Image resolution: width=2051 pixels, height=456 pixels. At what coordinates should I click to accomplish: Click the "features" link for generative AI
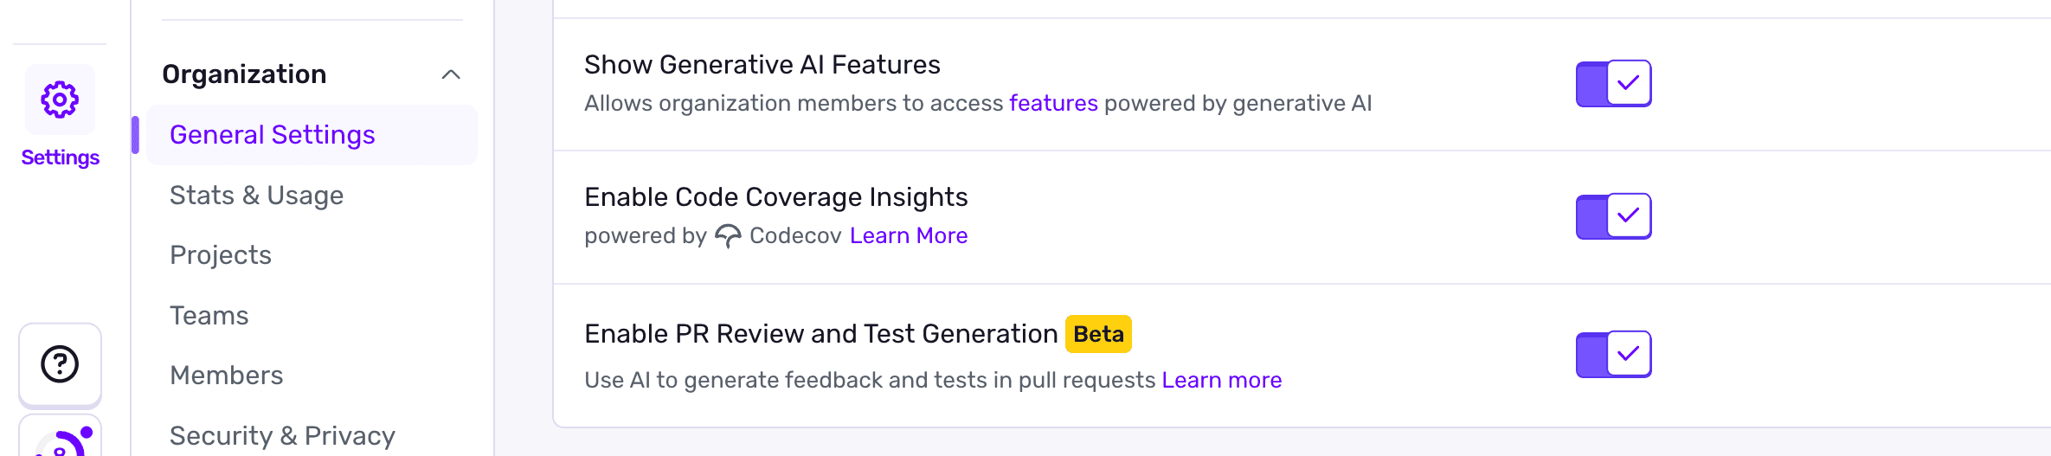tap(1053, 104)
